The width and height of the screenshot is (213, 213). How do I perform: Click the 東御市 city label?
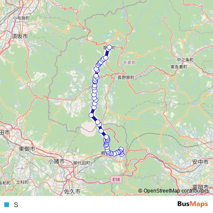coord(27,149)
